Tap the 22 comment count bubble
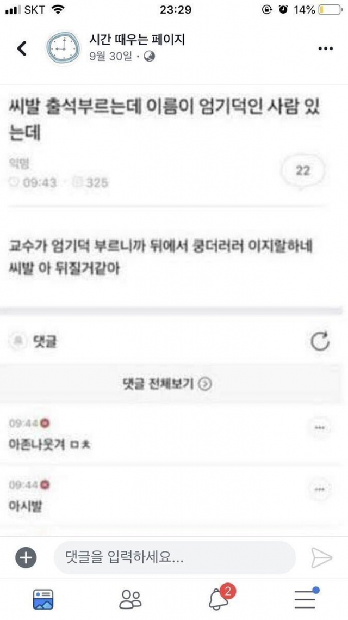This screenshot has width=348, height=620. click(x=303, y=171)
